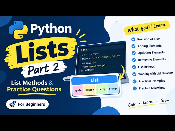Select the pink apple cell
The height and width of the screenshot is (131, 175).
click(78, 90)
